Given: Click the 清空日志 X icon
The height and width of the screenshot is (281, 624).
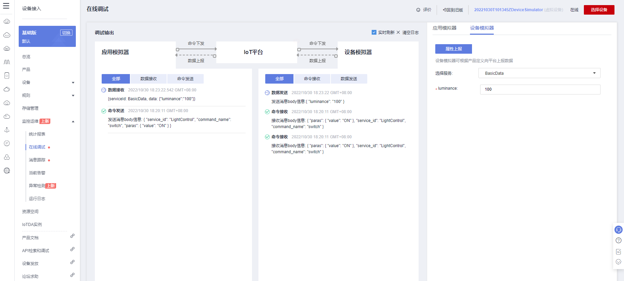Looking at the screenshot, I should (x=398, y=32).
